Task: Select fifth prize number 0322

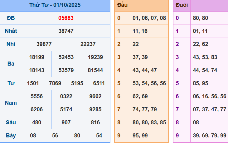Action: [x=66, y=96]
